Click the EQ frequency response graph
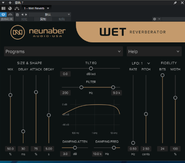This screenshot has height=163, width=185. tap(91, 117)
